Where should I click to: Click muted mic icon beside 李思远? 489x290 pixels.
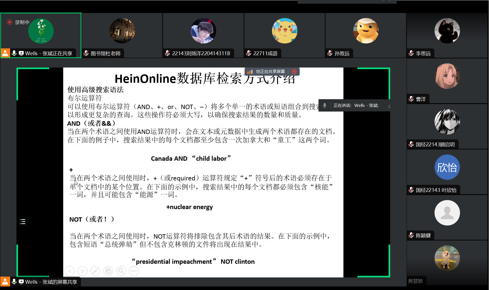pyautogui.click(x=411, y=53)
